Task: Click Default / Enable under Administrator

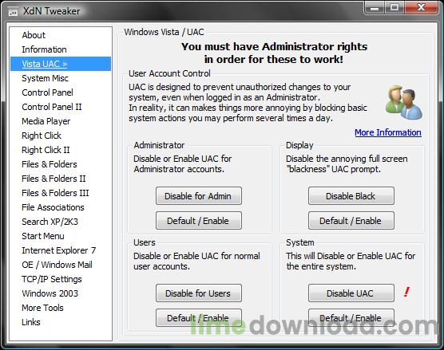Action: (x=199, y=221)
